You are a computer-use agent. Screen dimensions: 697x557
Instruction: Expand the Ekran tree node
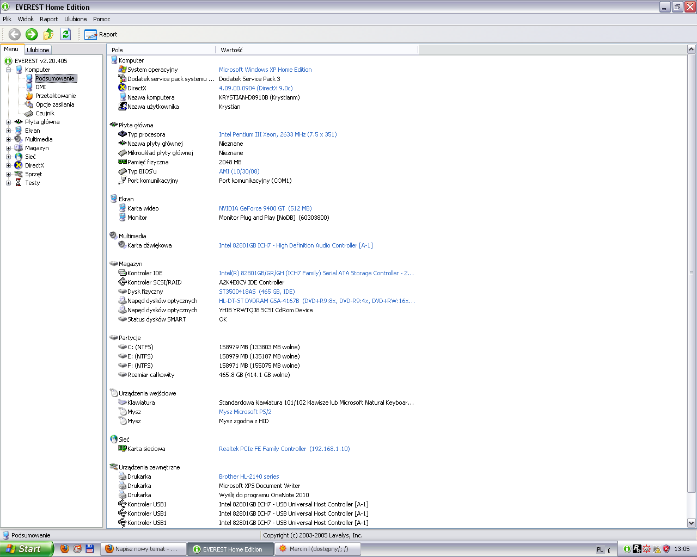8,131
